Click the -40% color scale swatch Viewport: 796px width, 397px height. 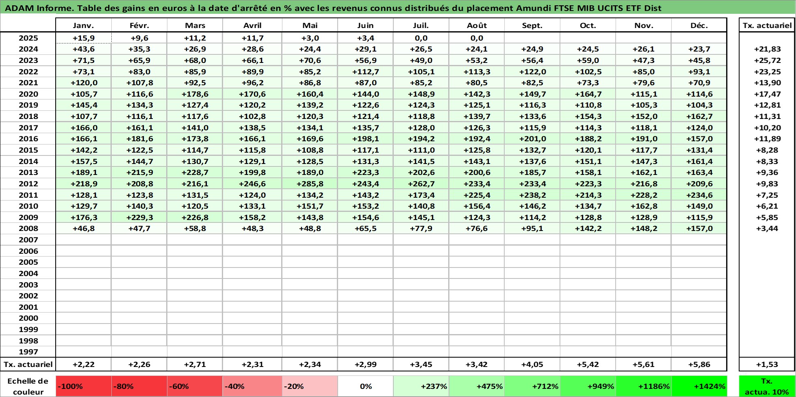pyautogui.click(x=252, y=386)
